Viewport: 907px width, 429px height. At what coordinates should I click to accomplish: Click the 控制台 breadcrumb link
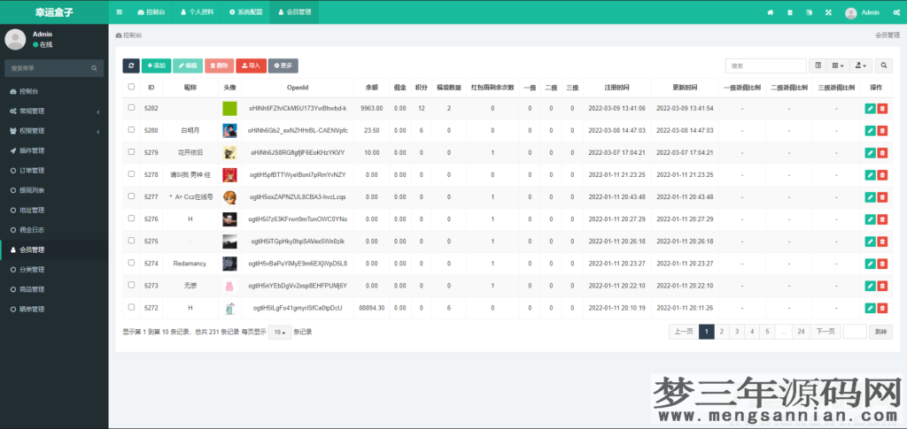(129, 35)
